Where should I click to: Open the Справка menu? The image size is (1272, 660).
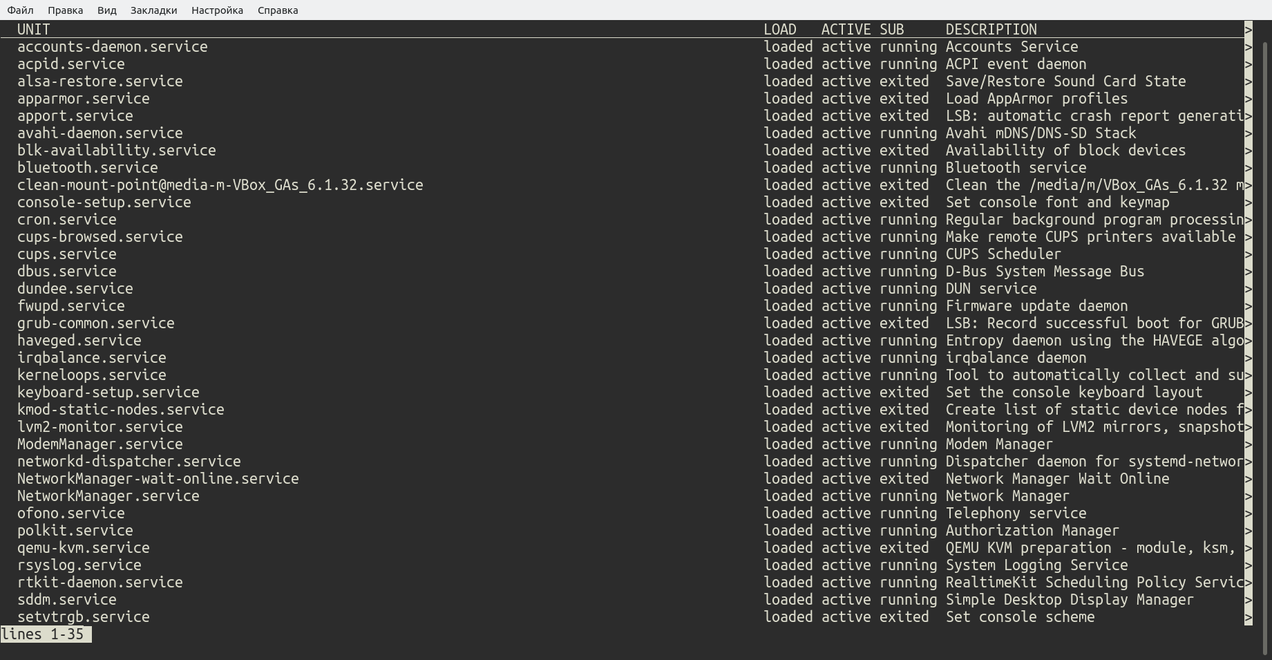(x=278, y=10)
